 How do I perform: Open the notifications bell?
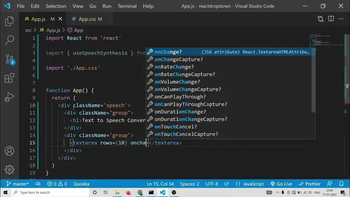coord(341,184)
